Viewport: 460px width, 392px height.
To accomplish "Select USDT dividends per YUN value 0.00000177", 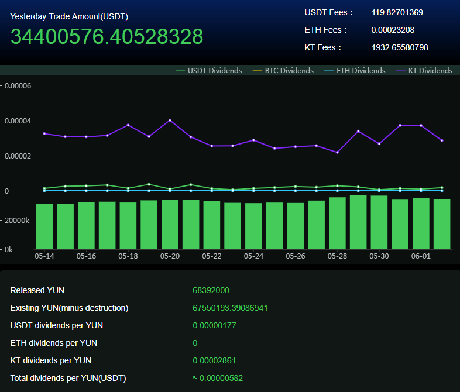I will 214,326.
